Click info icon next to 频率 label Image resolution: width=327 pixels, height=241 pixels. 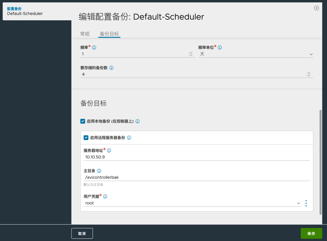[x=94, y=48]
